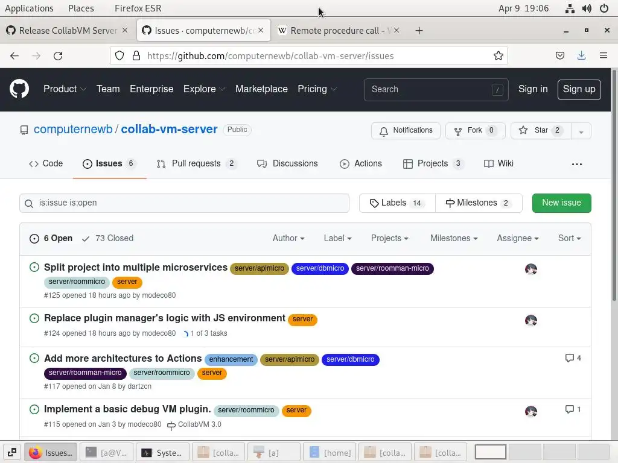Click the Star button
The image size is (618, 463).
pos(541,131)
